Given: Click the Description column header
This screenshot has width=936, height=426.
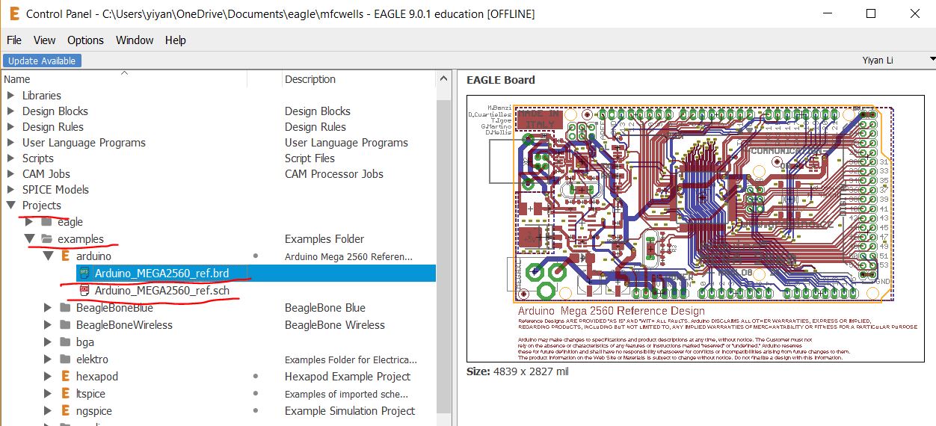Looking at the screenshot, I should pos(310,79).
